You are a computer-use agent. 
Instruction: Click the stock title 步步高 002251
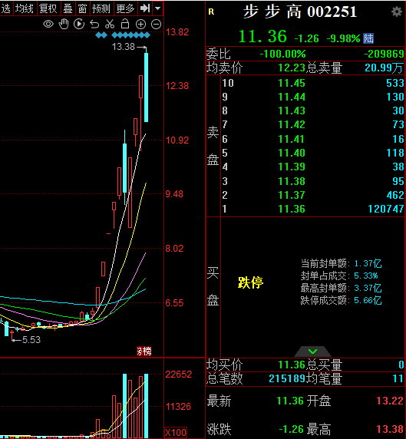click(300, 12)
